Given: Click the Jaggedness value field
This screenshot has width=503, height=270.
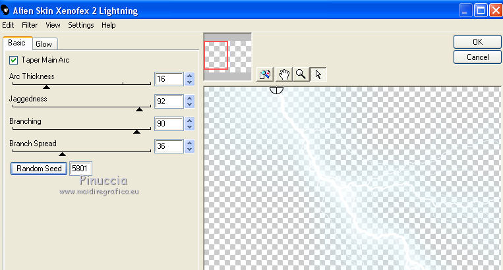Looking at the screenshot, I should point(169,101).
